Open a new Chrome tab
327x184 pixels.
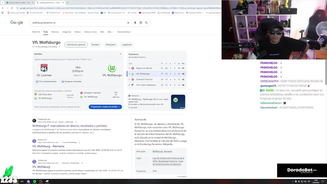[68, 3]
